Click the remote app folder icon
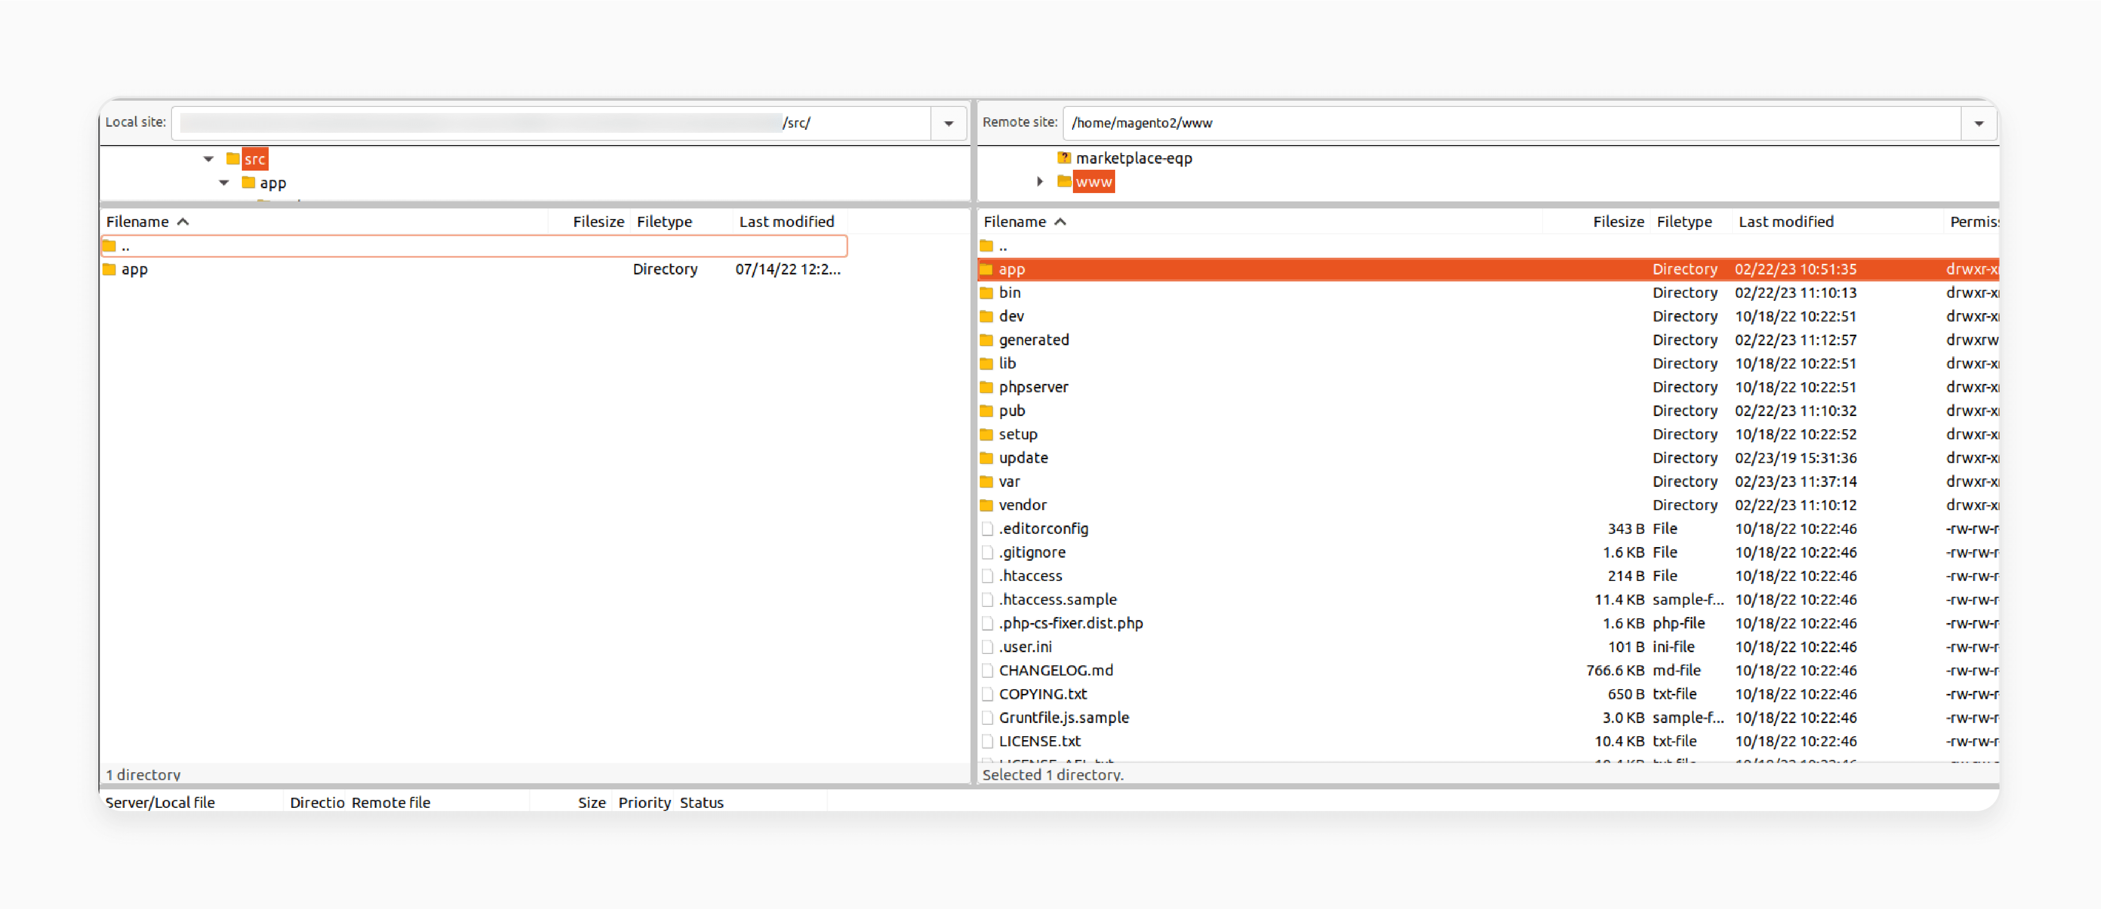Viewport: 2101px width, 909px height. click(987, 269)
